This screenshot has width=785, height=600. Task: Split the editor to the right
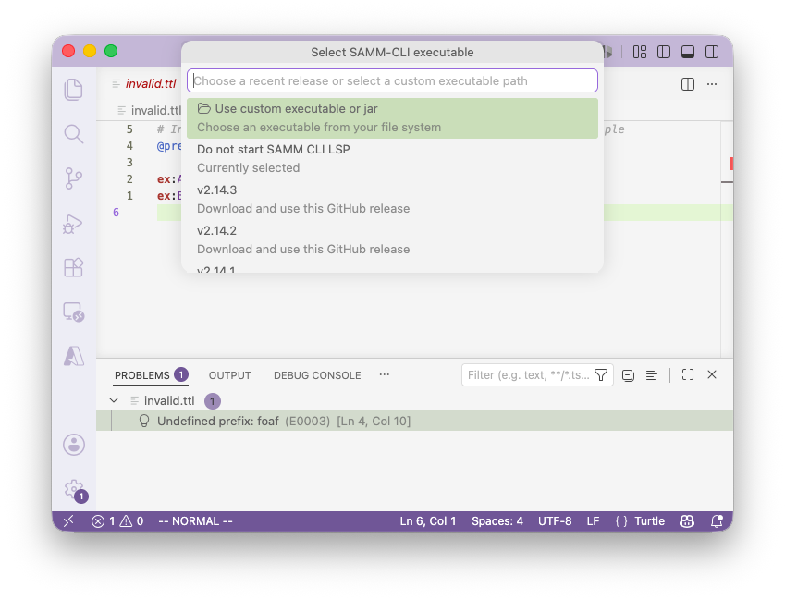[x=688, y=84]
